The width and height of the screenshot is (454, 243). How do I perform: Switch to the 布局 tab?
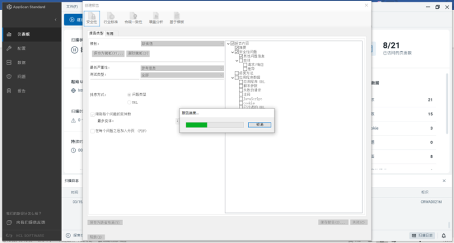pyautogui.click(x=110, y=34)
